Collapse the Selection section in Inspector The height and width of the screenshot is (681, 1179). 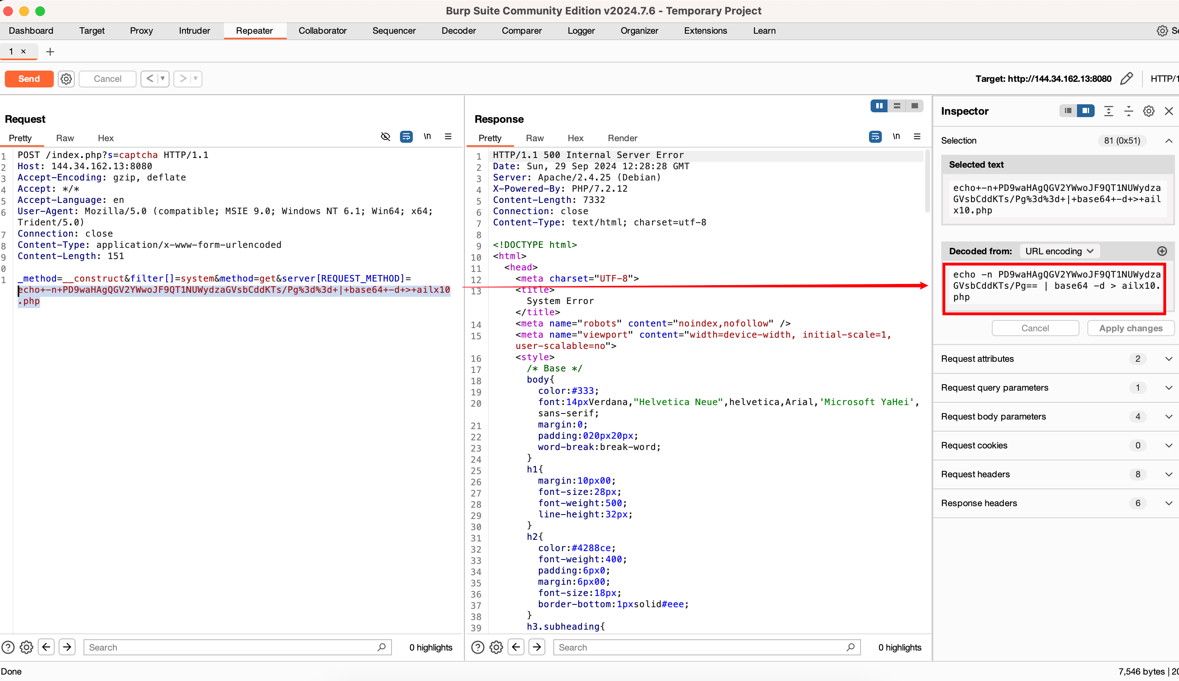point(1169,141)
